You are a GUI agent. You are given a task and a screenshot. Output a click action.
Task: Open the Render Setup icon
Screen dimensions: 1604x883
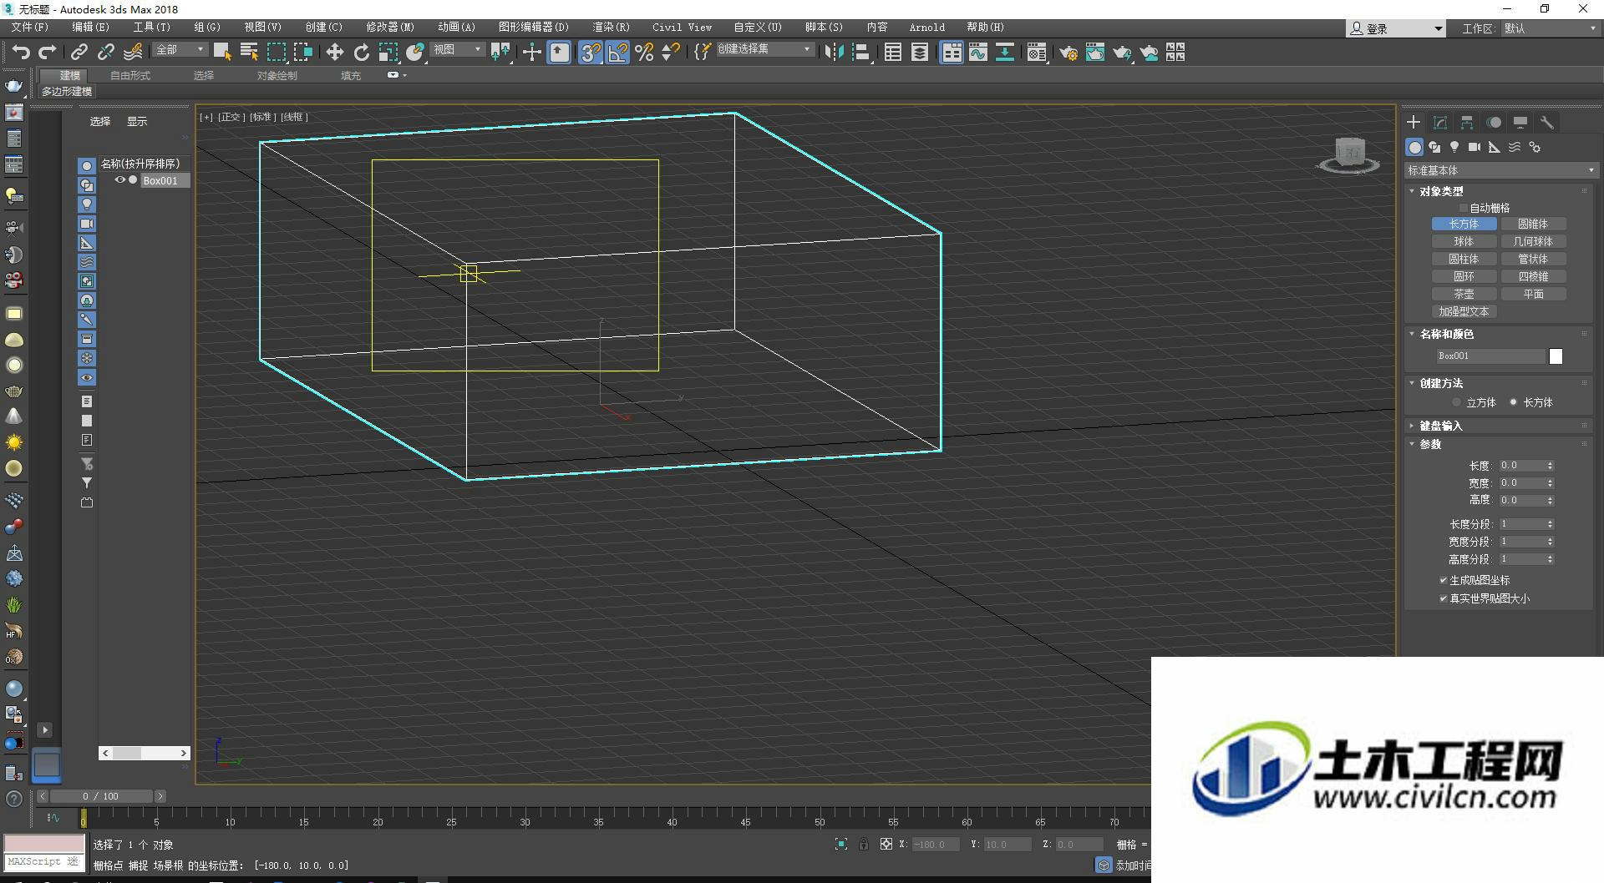click(1068, 53)
